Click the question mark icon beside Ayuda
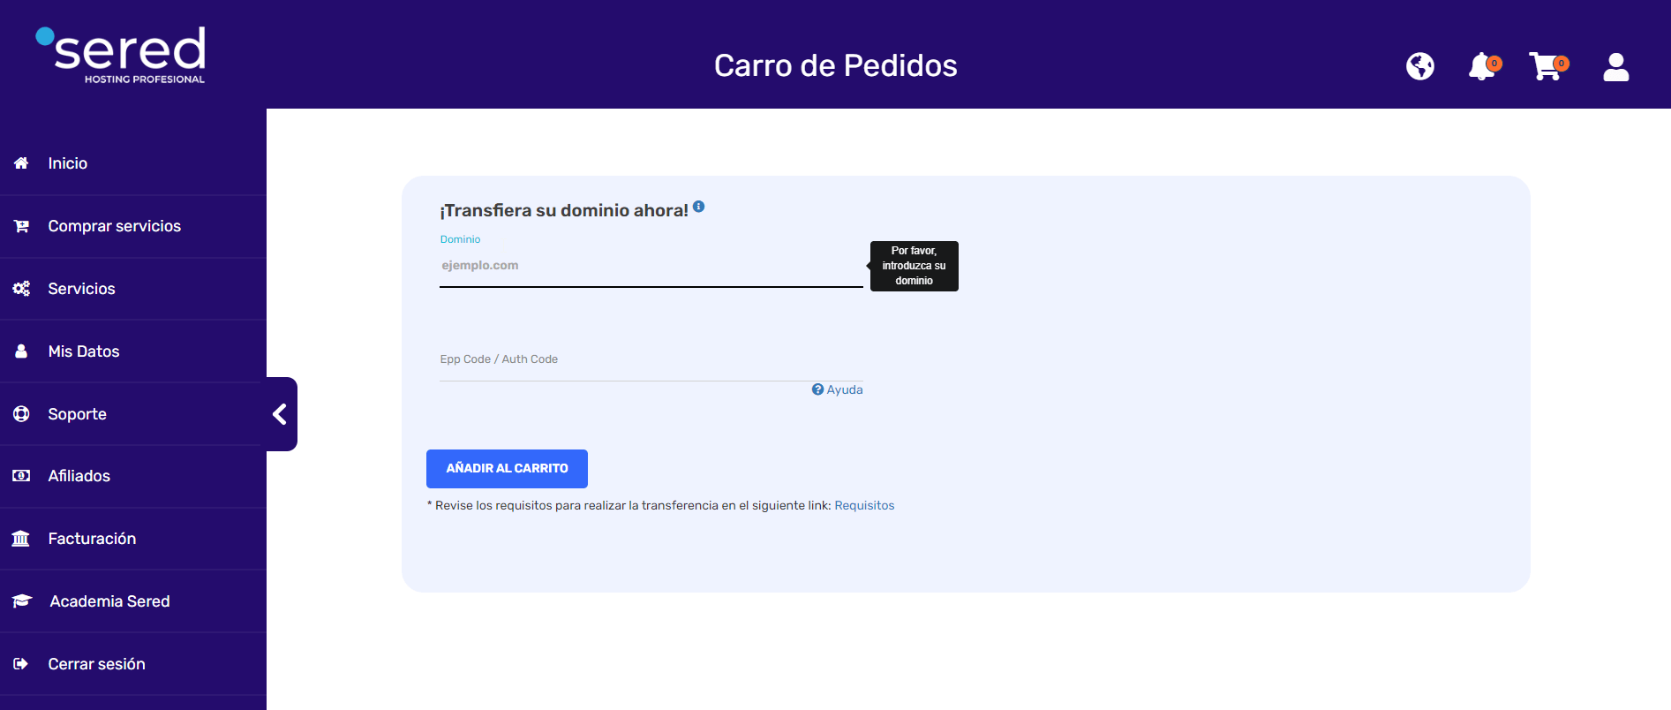This screenshot has height=710, width=1671. click(817, 389)
